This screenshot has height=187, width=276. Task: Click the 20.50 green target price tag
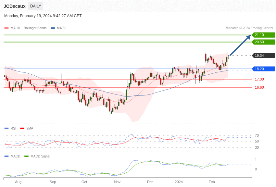(x=263, y=42)
